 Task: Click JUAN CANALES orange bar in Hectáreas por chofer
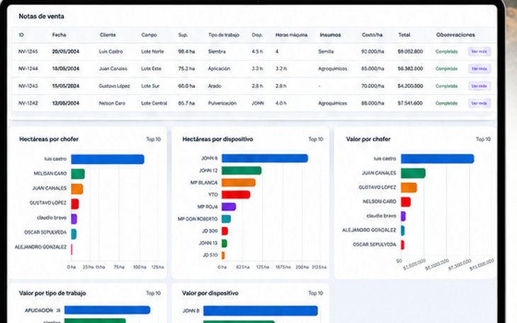coord(76,188)
